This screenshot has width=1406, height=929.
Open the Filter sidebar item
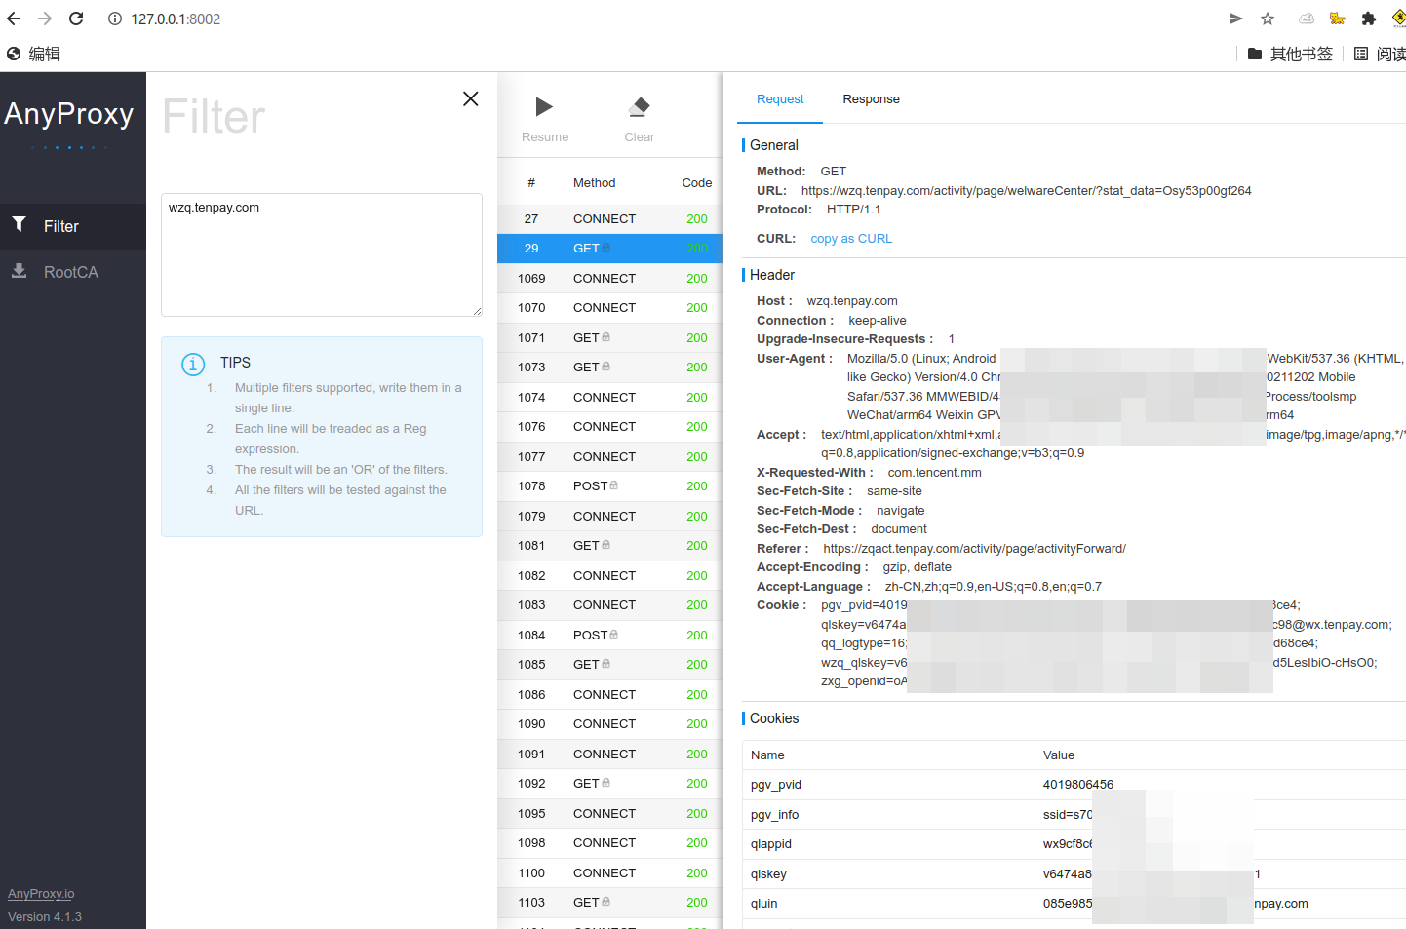click(73, 226)
